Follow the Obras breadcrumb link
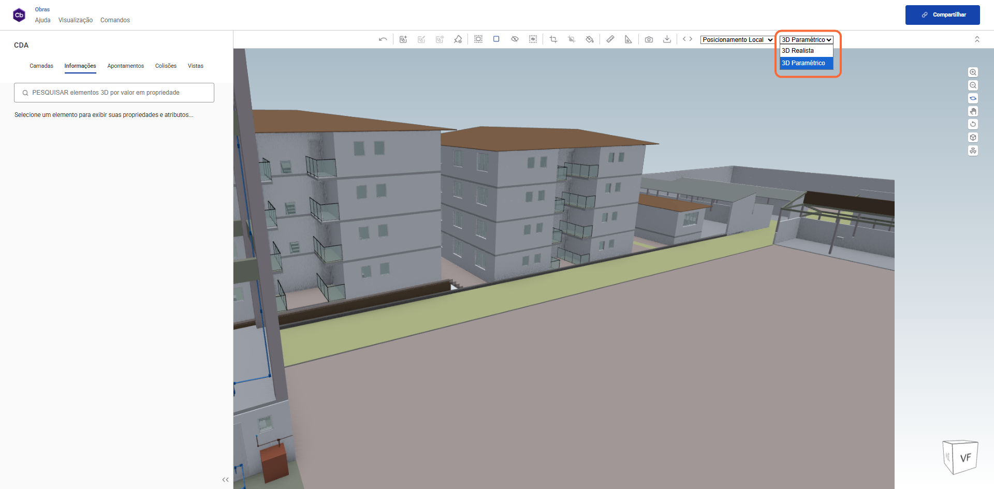 (x=42, y=9)
